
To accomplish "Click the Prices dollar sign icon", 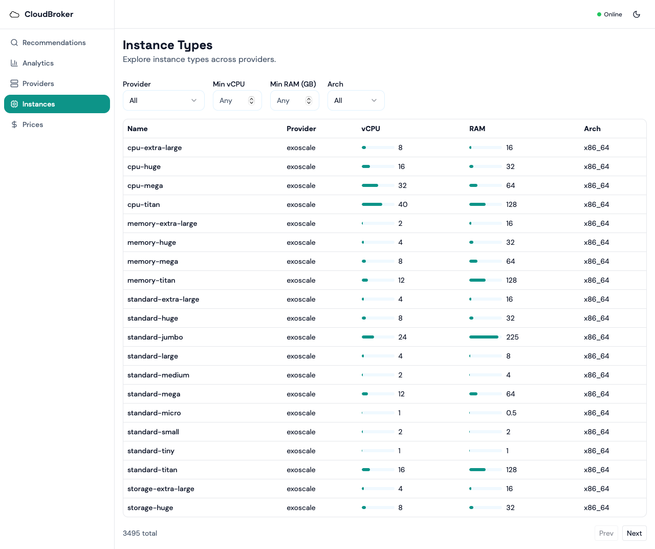I will [x=14, y=124].
